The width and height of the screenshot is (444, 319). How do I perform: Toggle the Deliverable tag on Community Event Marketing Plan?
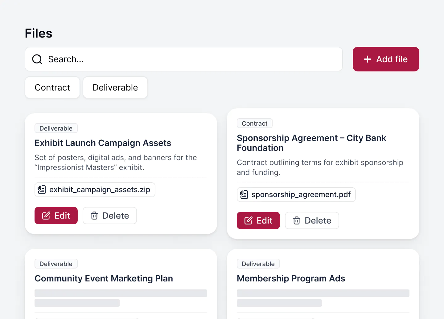tap(56, 264)
